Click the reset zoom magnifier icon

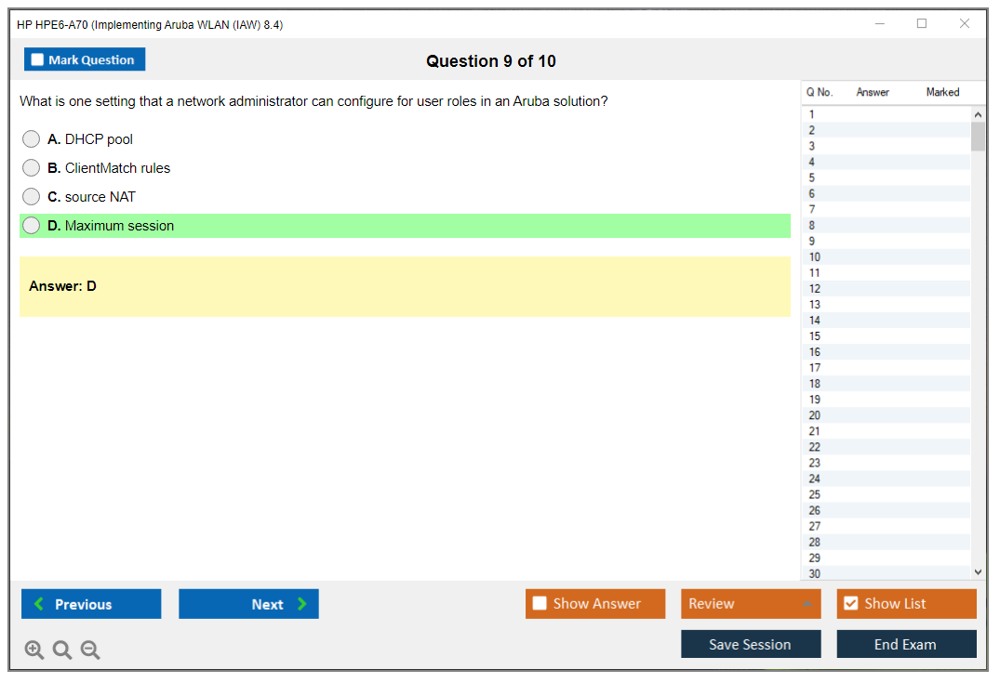62,650
